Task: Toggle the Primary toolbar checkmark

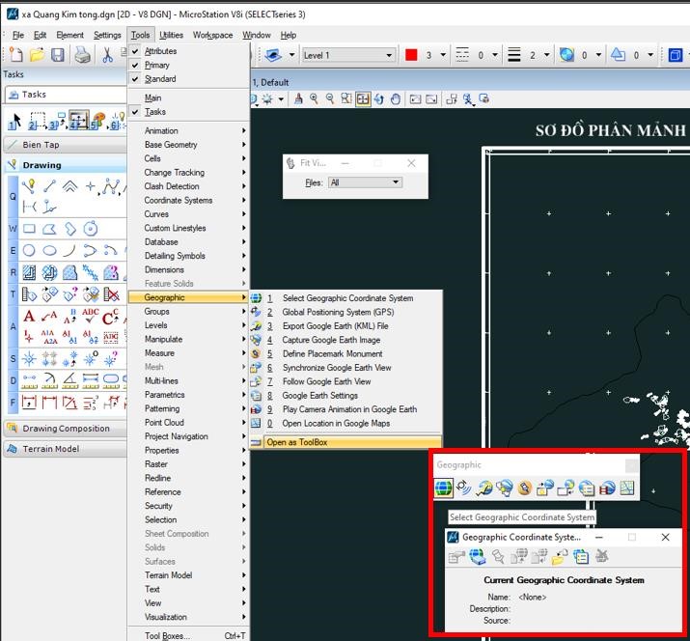Action: [156, 65]
